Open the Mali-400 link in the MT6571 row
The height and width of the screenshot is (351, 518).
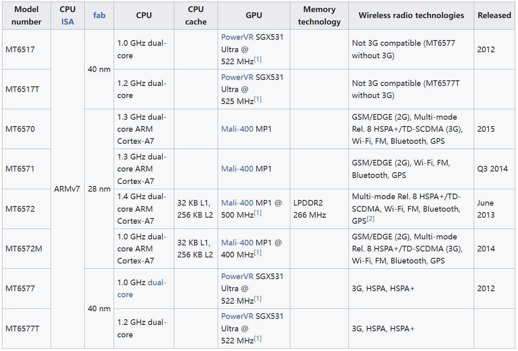tap(237, 169)
